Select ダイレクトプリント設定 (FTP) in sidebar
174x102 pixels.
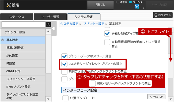[23, 96]
